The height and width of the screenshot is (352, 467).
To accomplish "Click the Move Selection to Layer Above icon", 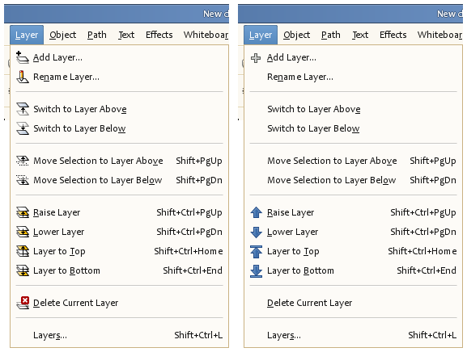I will tap(23, 161).
